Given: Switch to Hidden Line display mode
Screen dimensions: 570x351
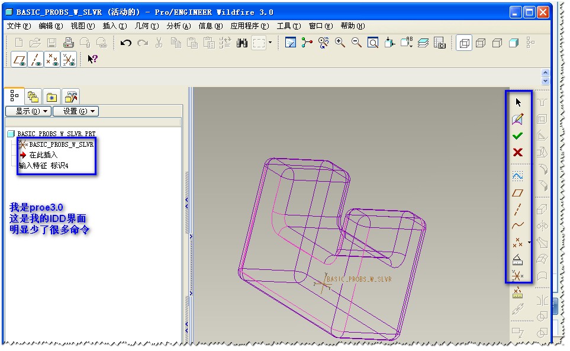Looking at the screenshot, I should click(x=481, y=43).
